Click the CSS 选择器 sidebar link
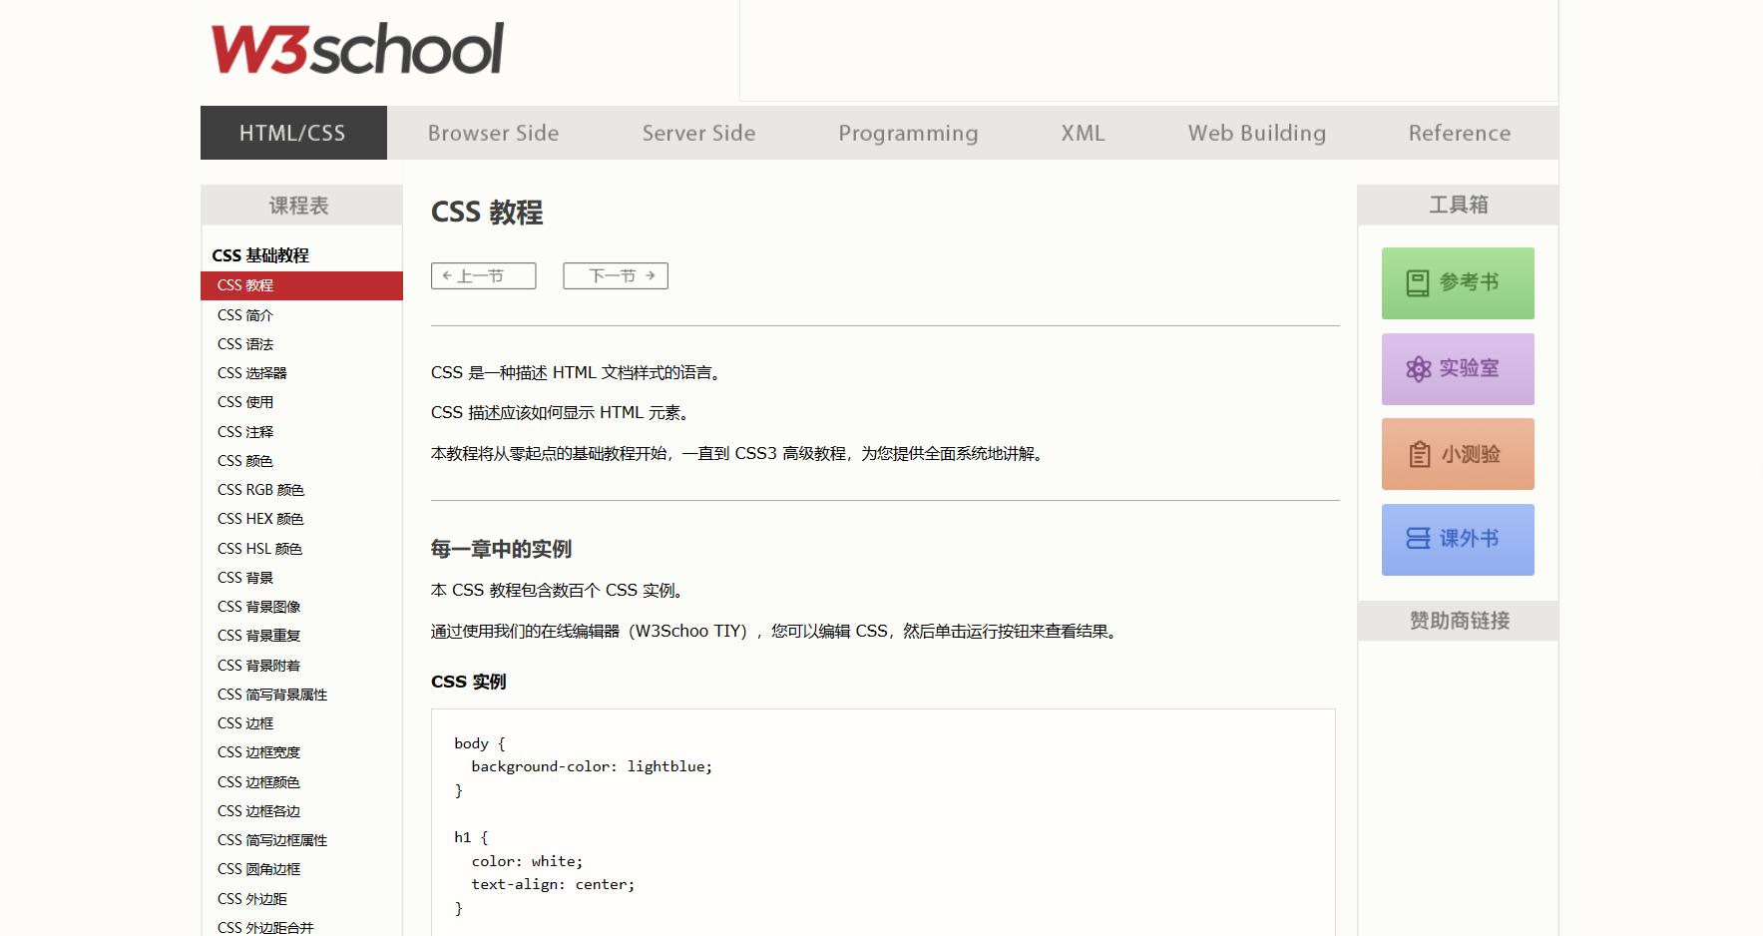The image size is (1763, 936). point(251,372)
